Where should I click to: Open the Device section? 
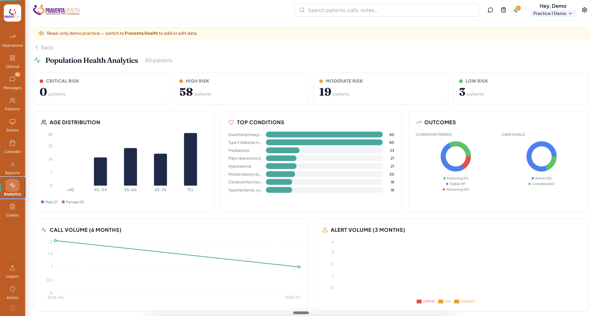point(12,126)
